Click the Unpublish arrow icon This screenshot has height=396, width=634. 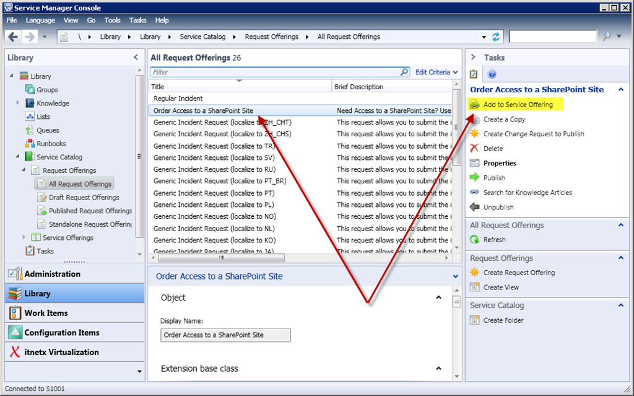tap(475, 207)
